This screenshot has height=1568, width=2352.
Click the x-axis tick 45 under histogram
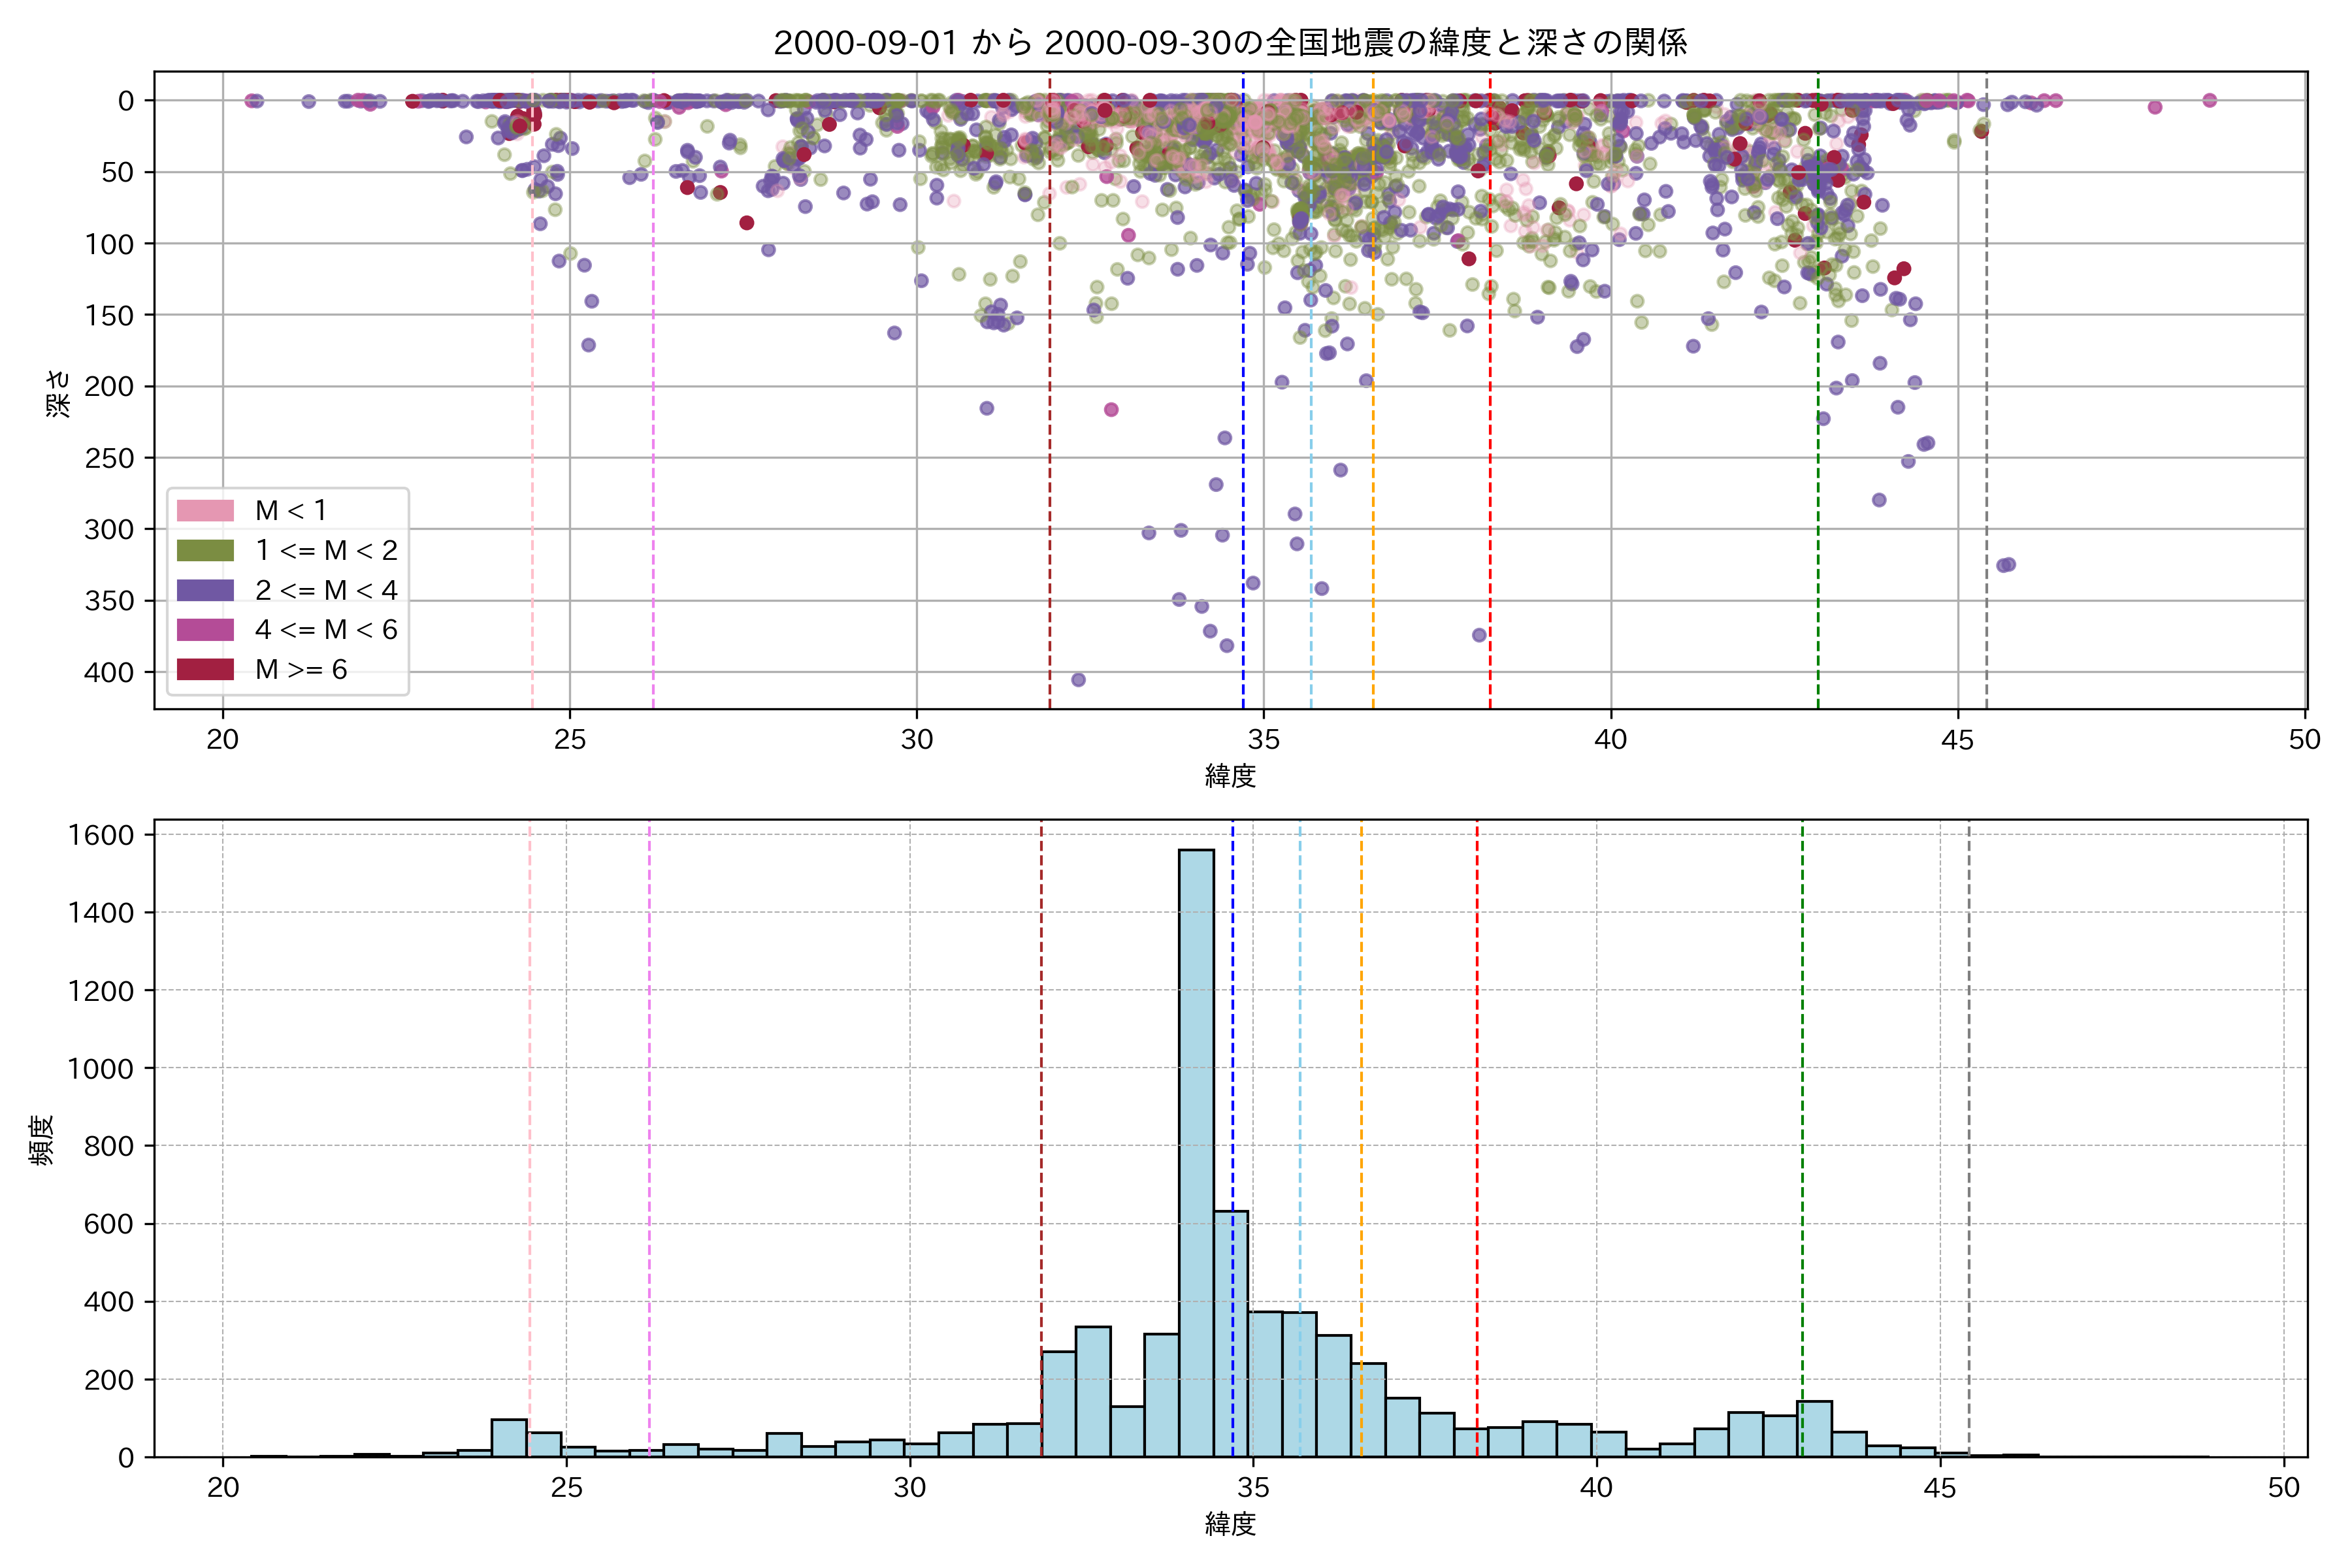[1940, 1487]
